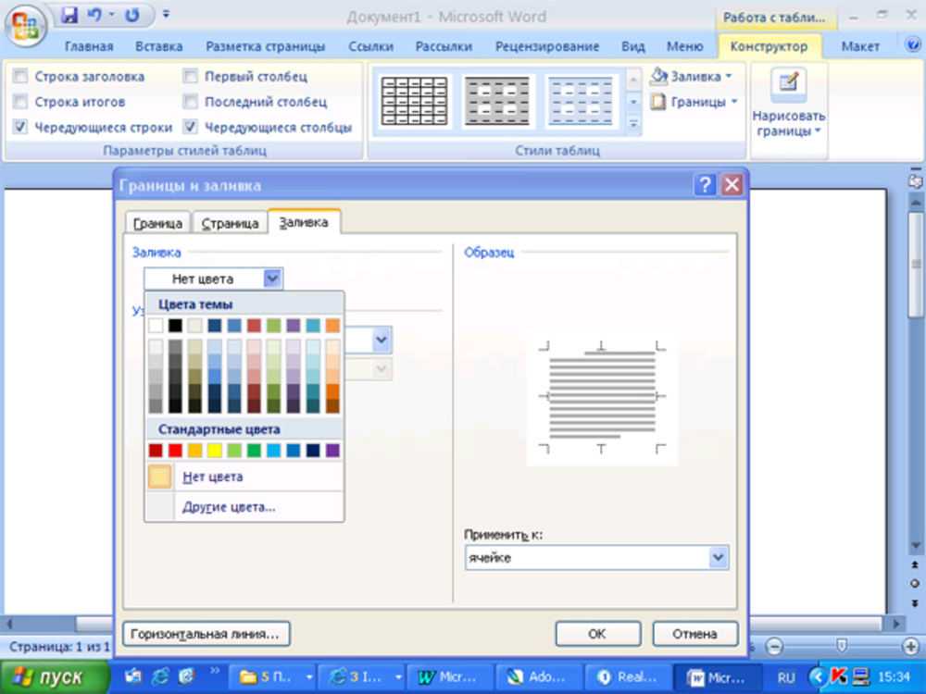Open the Рецензирование ribbon tab
926x694 pixels.
click(547, 46)
